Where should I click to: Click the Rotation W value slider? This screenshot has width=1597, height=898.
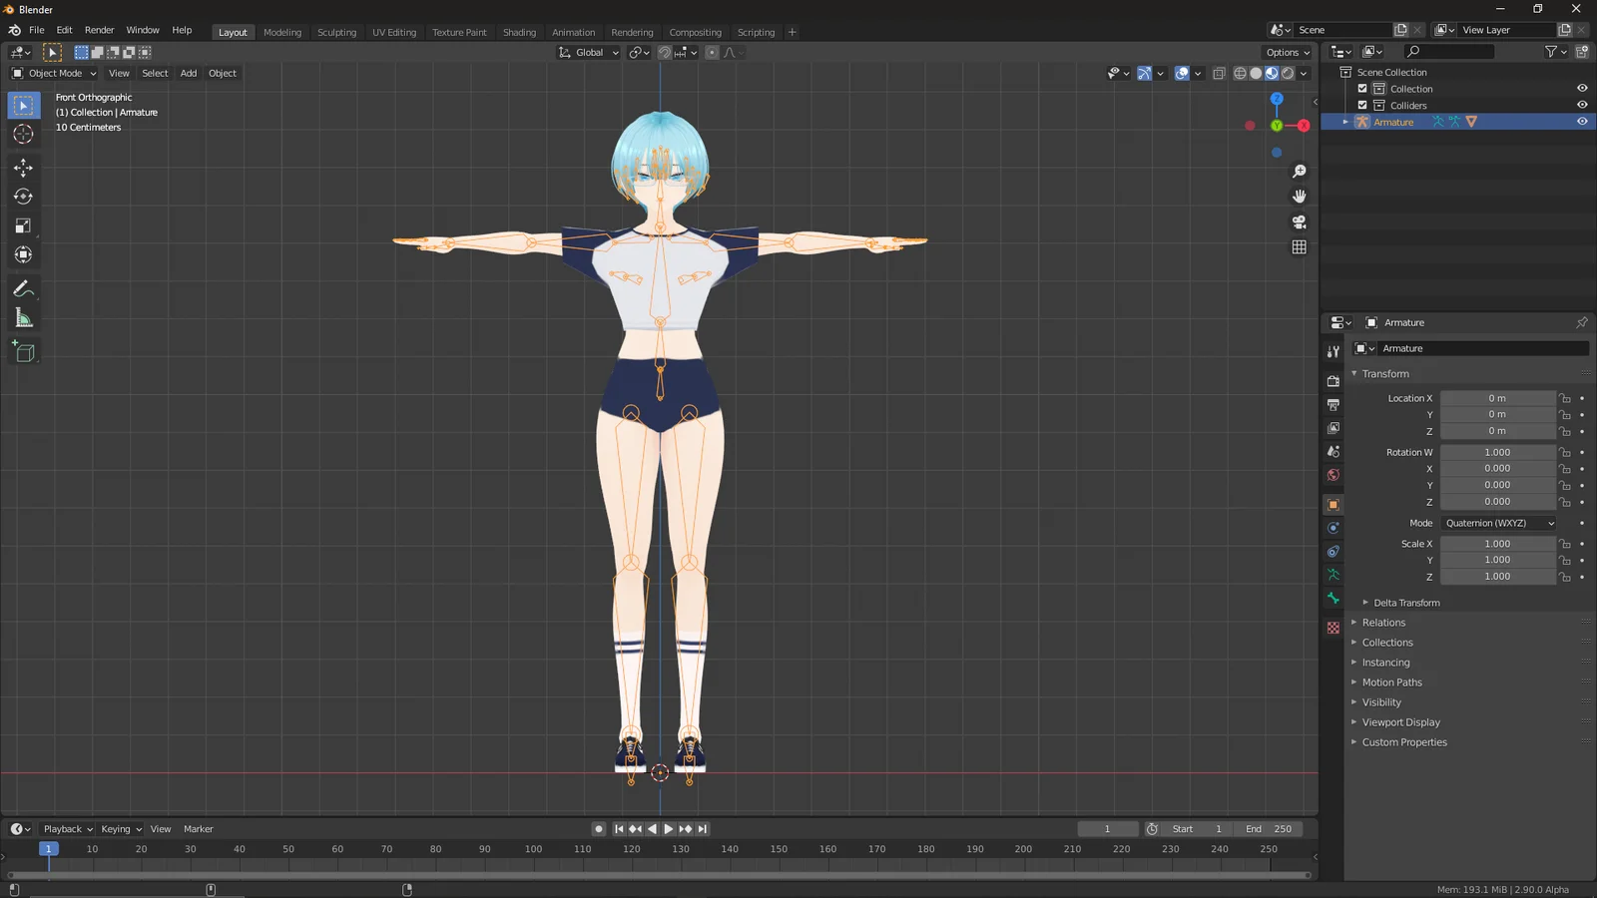coord(1497,452)
